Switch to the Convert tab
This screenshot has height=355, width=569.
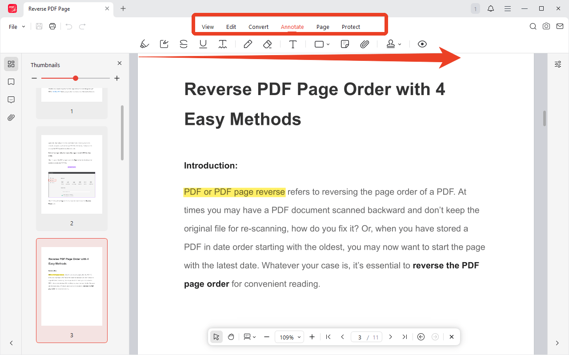coord(258,27)
